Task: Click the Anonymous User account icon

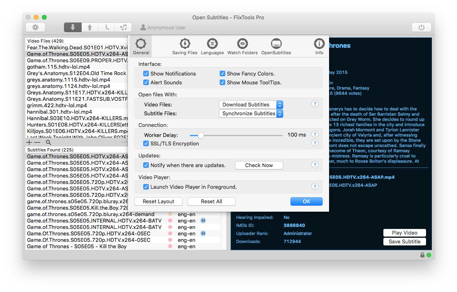Action: pos(143,27)
